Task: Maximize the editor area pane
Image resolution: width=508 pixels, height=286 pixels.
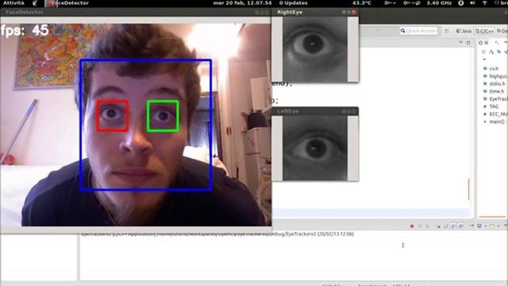Action: [x=468, y=42]
